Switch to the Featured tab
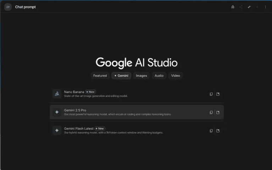Screen dimensions: 272x170 100,75
